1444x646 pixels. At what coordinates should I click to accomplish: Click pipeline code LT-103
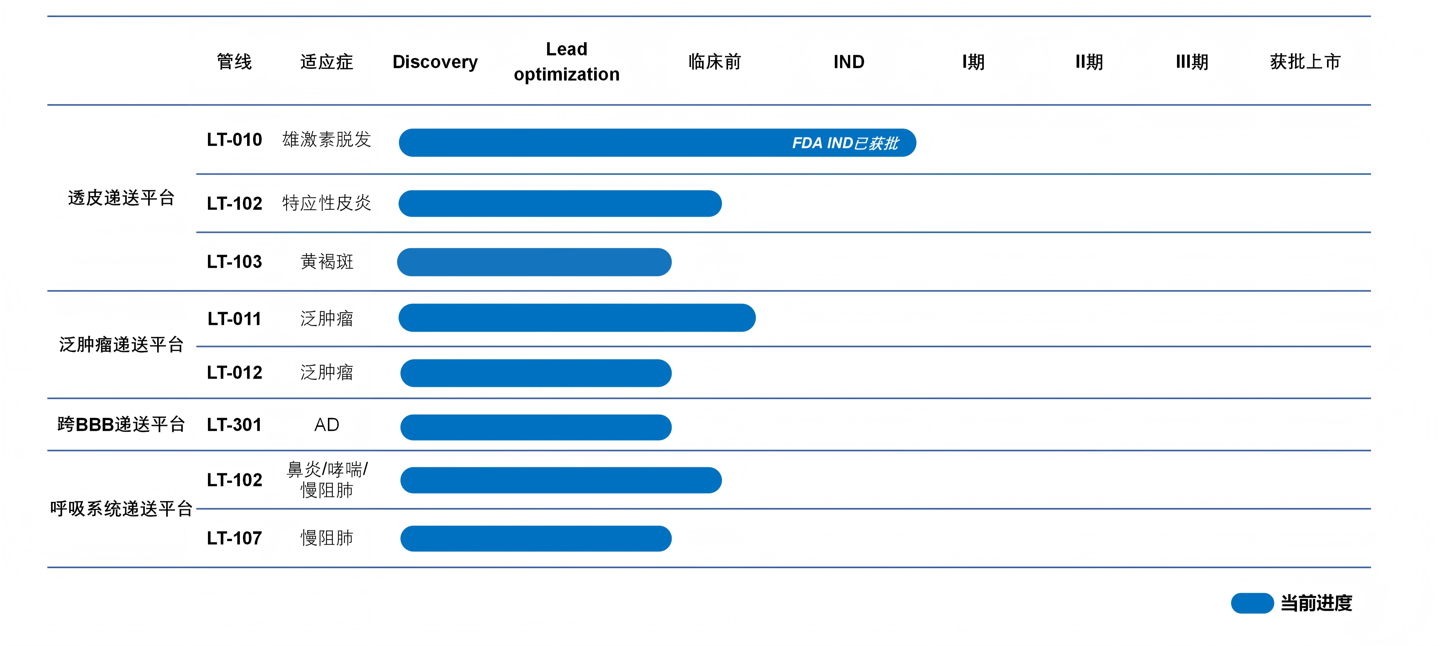tap(234, 261)
